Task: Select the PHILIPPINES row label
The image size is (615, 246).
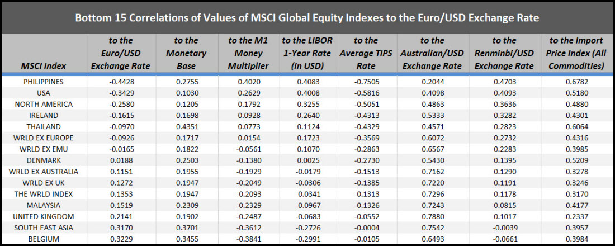Action: [x=44, y=82]
